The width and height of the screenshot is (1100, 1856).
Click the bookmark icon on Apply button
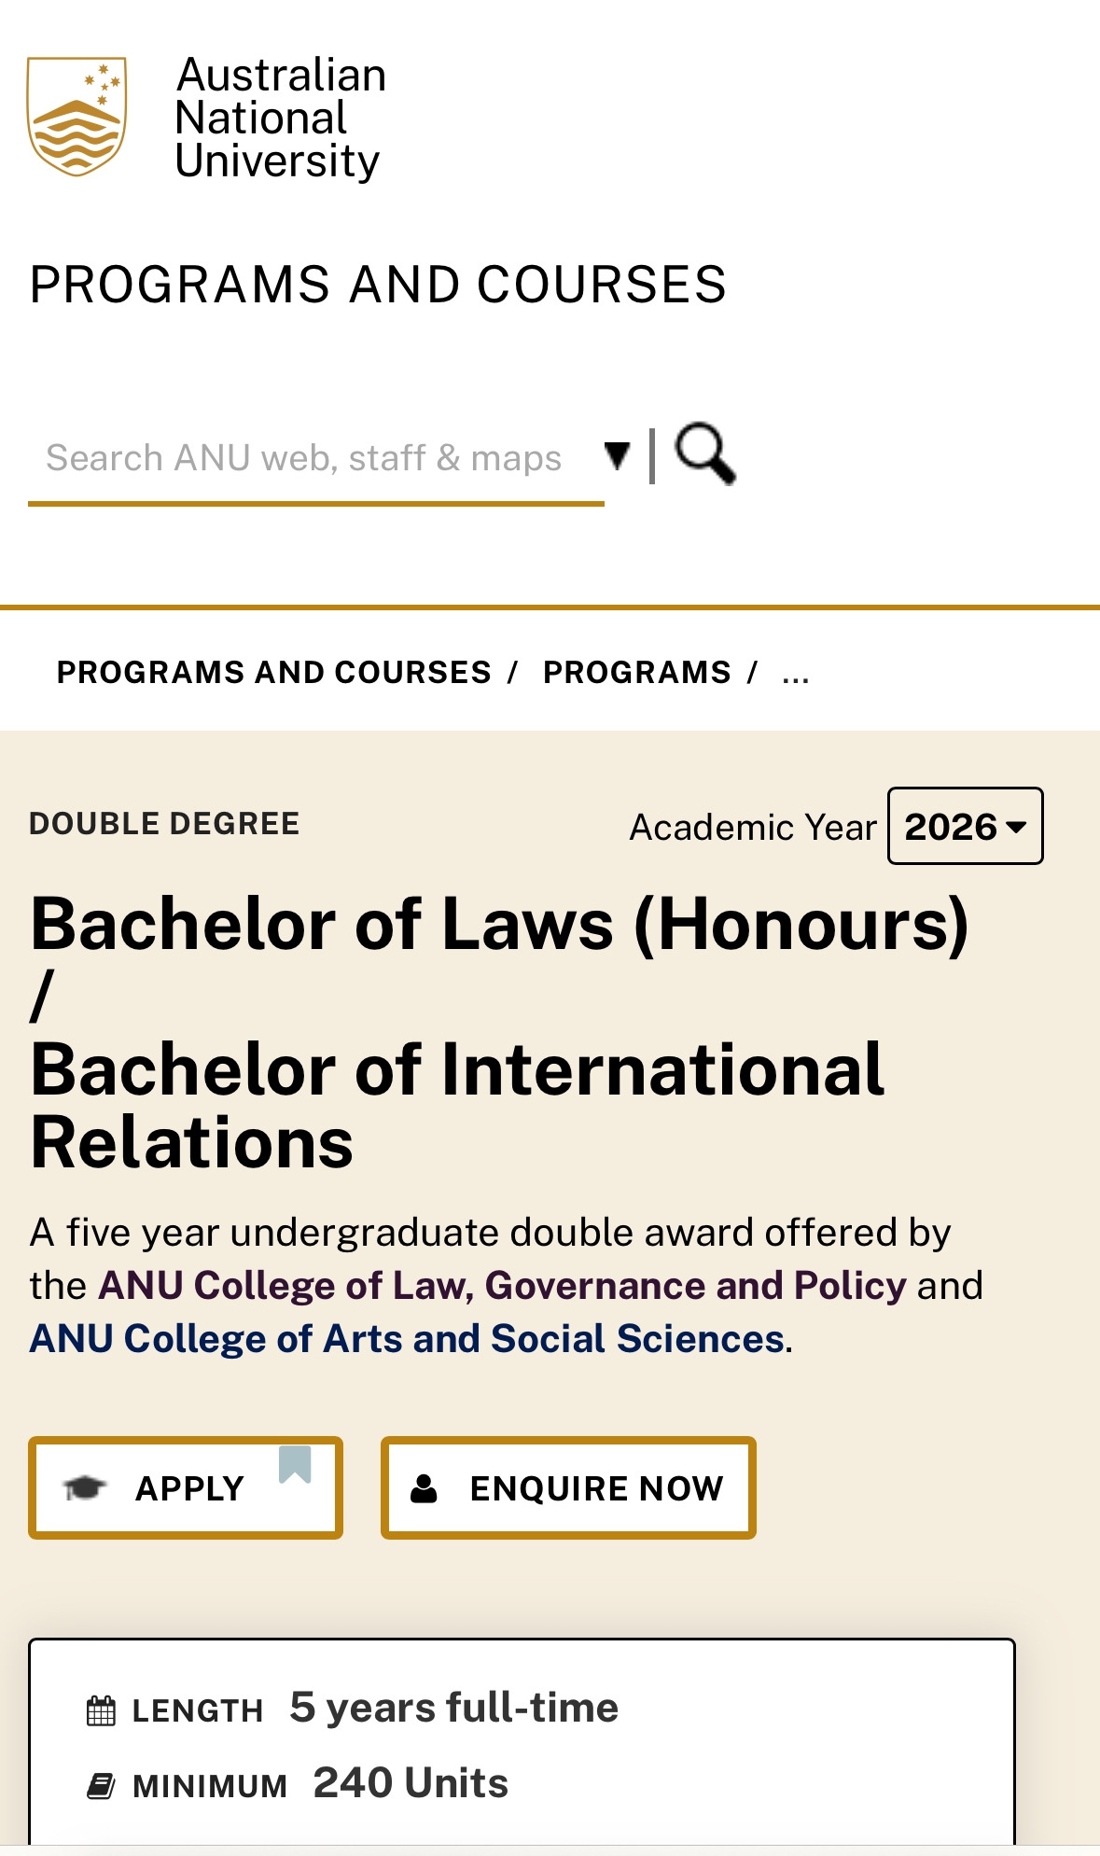coord(295,1464)
